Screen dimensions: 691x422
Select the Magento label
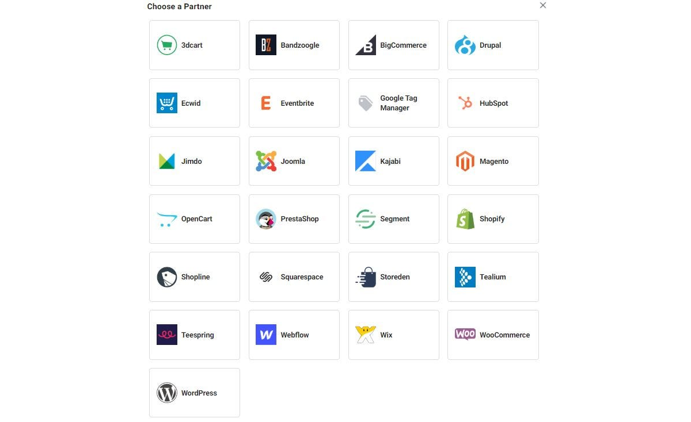click(494, 162)
